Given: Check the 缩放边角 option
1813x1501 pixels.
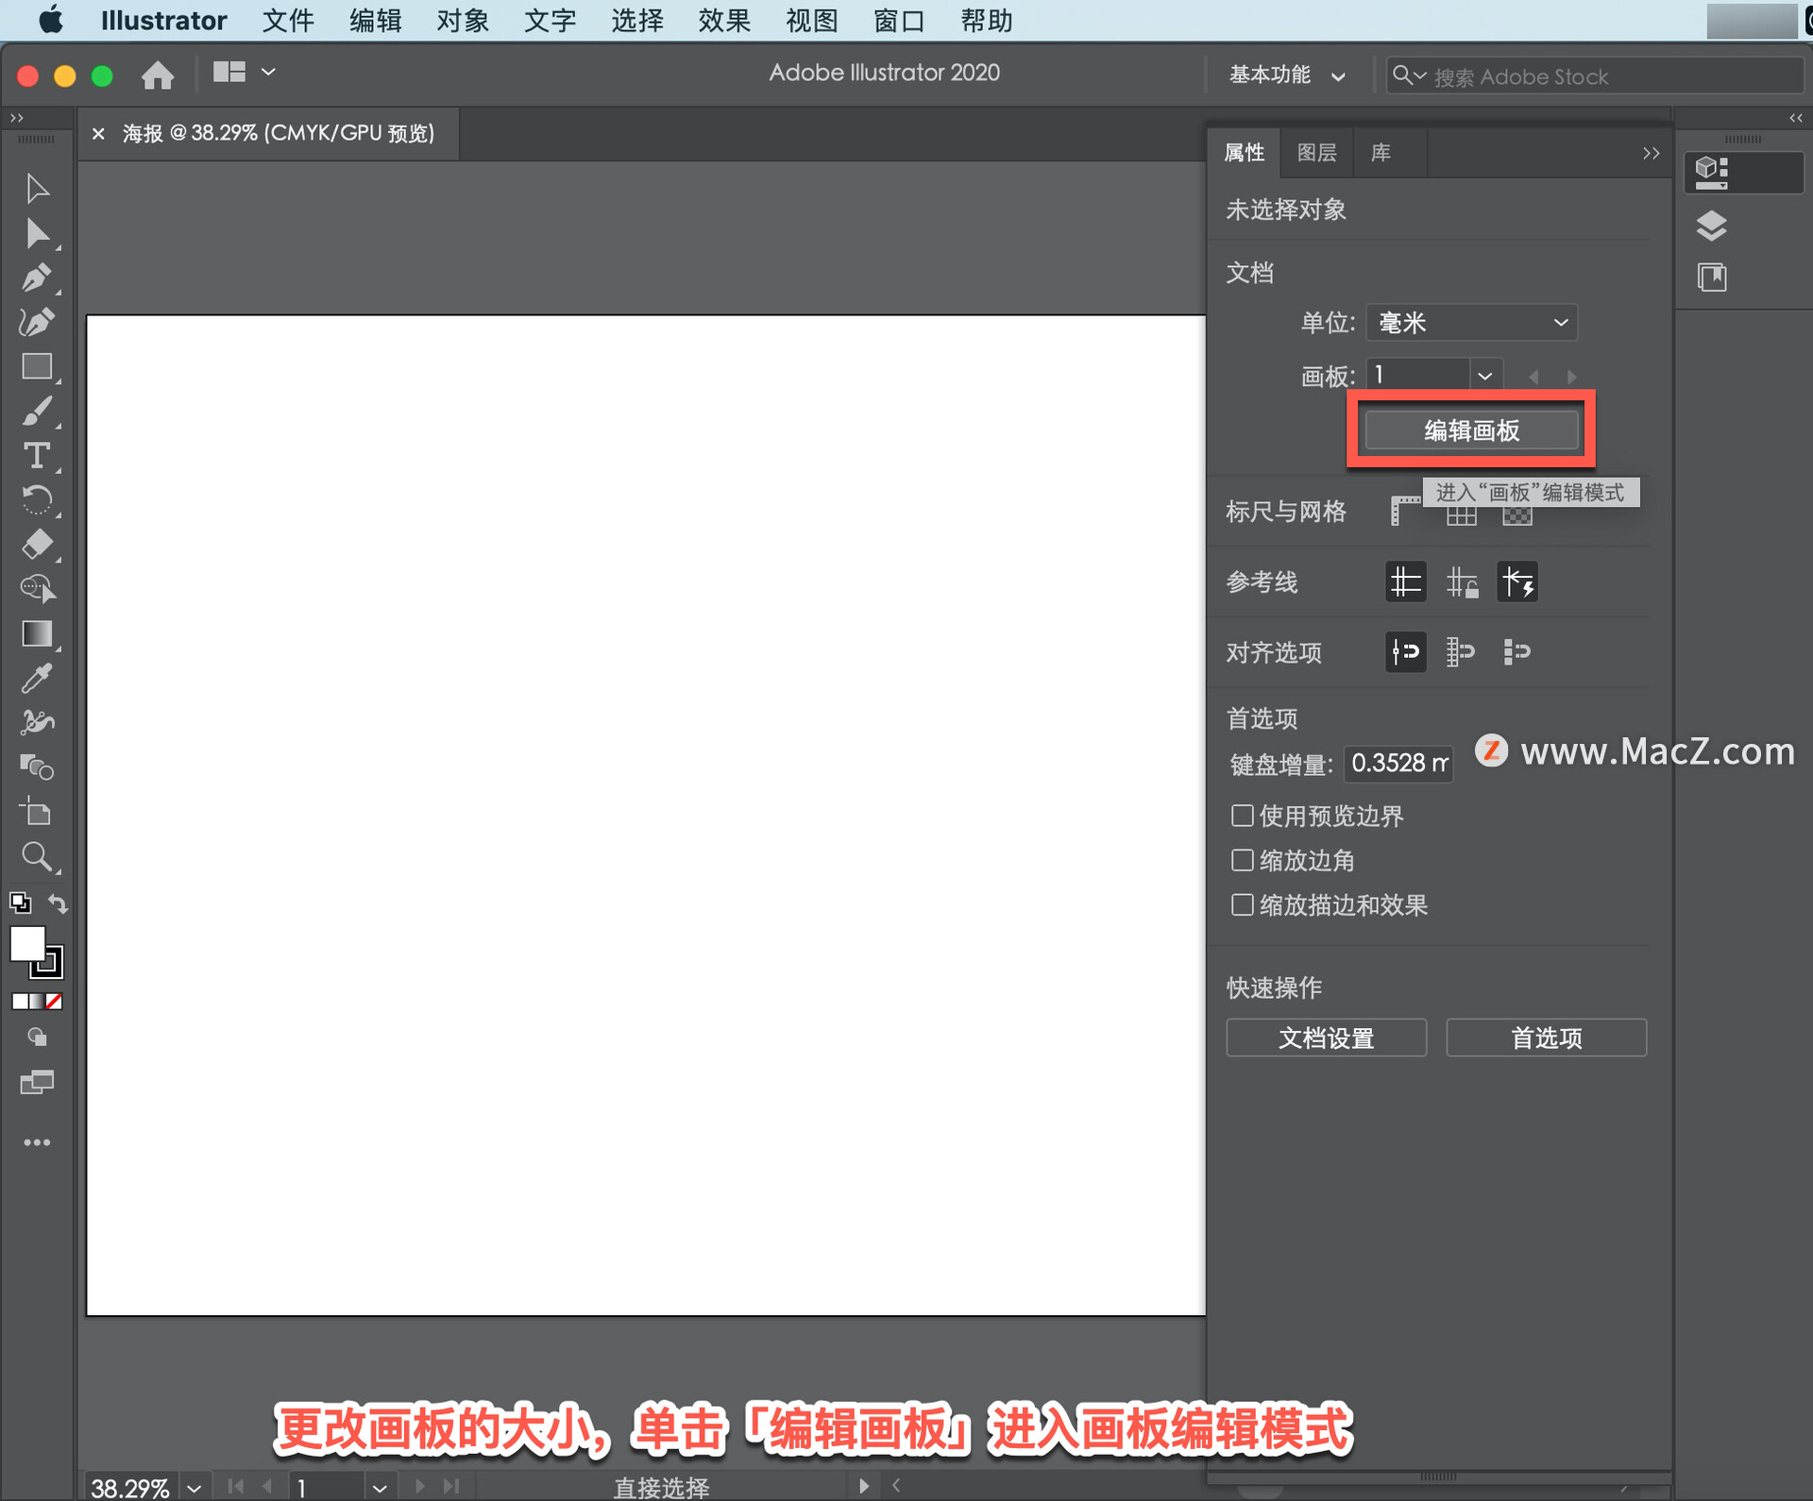Looking at the screenshot, I should [x=1243, y=860].
